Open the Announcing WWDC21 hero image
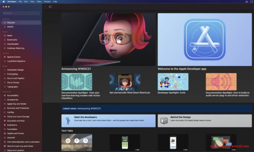The image size is (254, 152). click(x=108, y=39)
